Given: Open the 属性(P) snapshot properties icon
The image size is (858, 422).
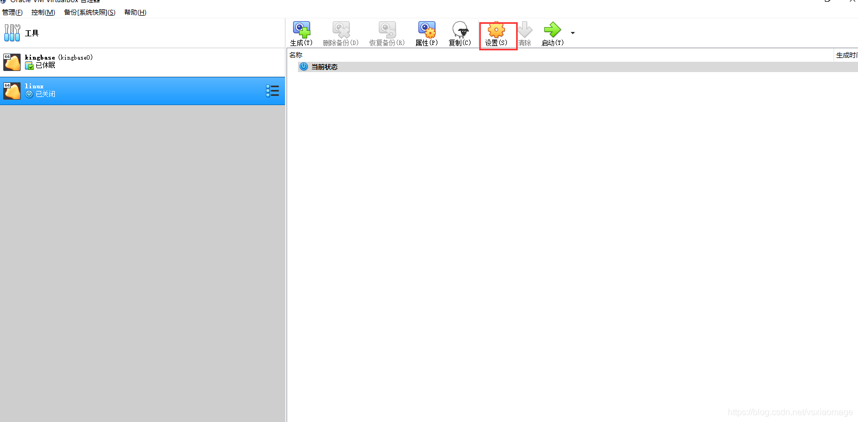Looking at the screenshot, I should click(427, 29).
